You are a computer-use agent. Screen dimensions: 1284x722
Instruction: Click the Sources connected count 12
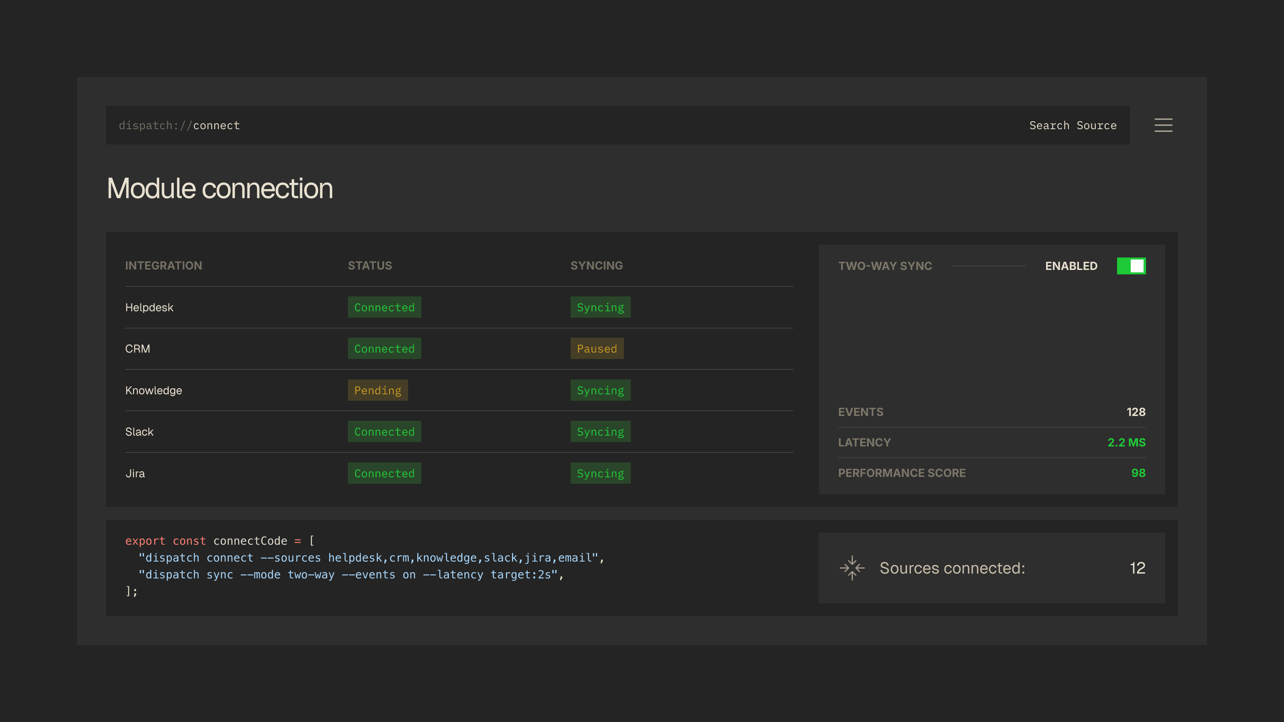[1137, 568]
